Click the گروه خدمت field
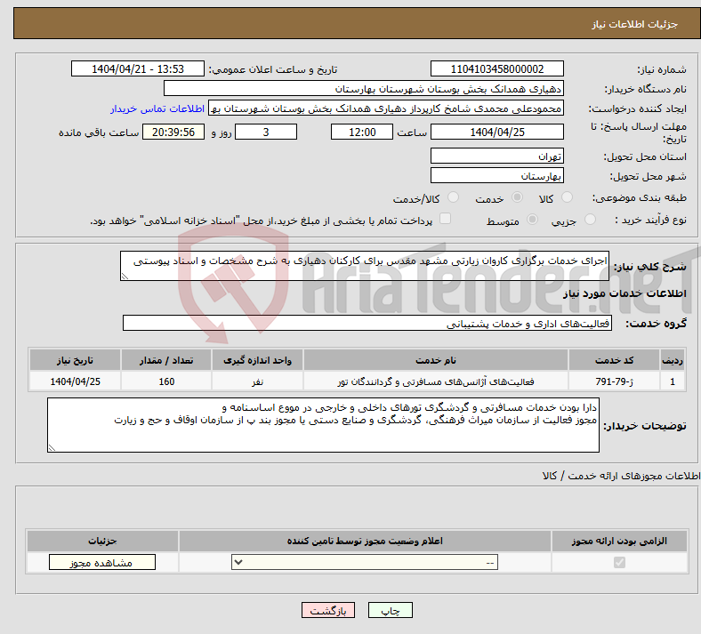701x634 pixels. [367, 323]
